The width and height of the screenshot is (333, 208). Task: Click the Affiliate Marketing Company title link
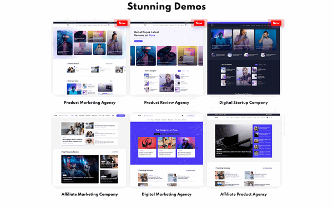[89, 194]
